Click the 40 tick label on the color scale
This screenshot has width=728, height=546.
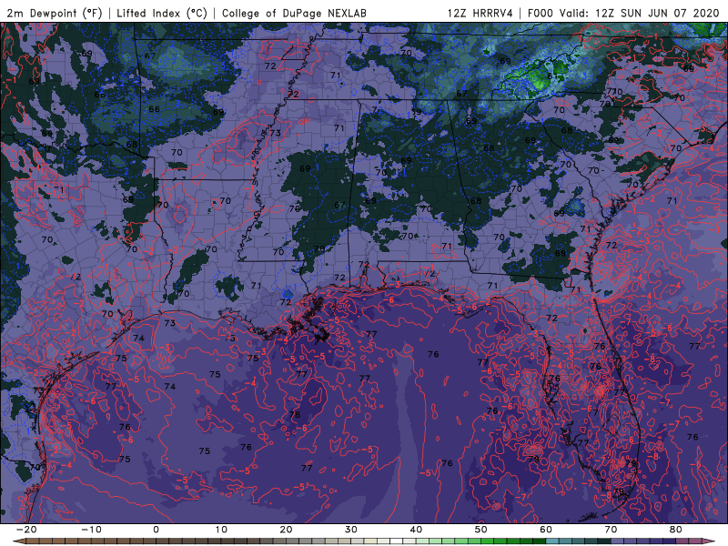pos(416,530)
